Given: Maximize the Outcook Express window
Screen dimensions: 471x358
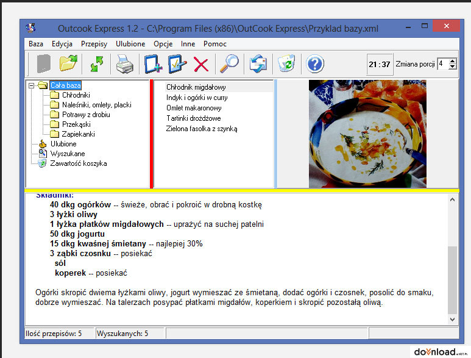Looking at the screenshot, I should click(425, 26).
